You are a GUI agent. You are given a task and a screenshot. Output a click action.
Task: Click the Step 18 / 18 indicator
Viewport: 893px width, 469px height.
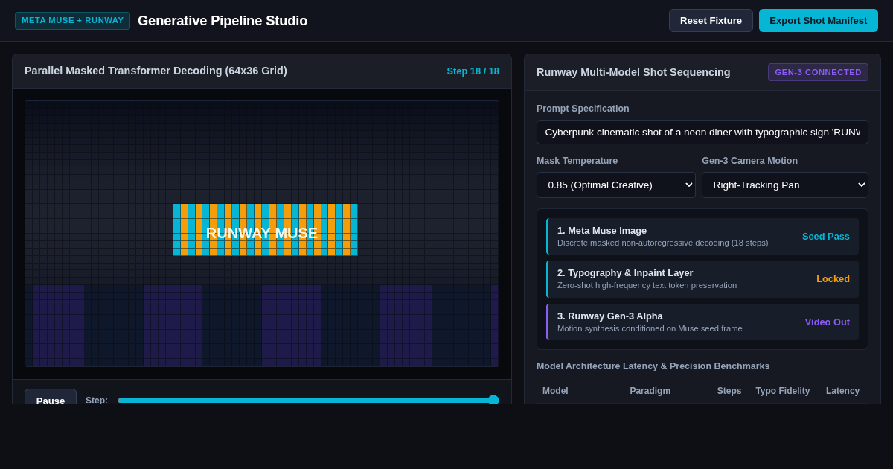pos(473,71)
